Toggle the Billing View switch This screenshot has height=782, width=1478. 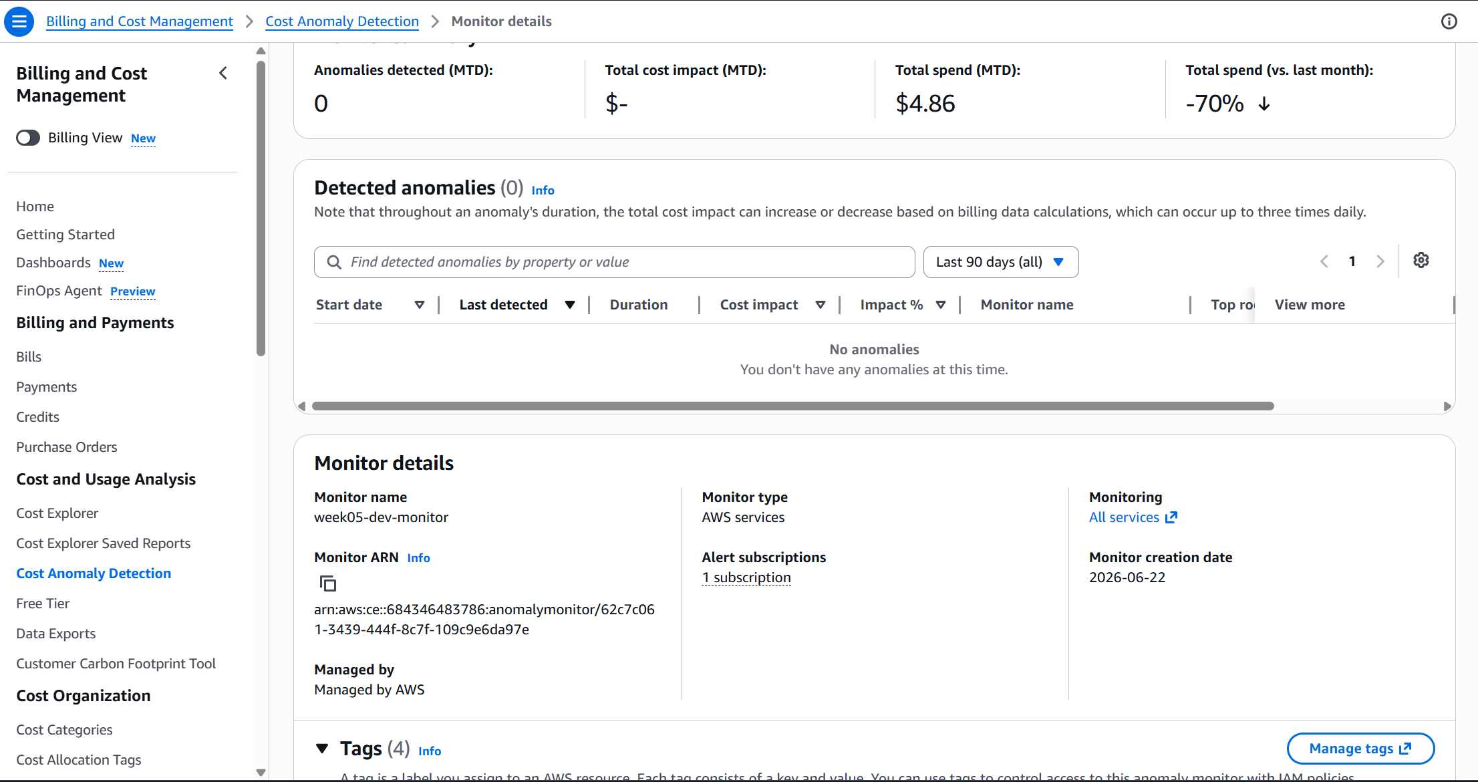[28, 138]
